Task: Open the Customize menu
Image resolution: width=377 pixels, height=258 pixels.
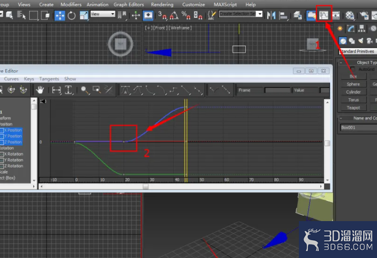Action: (x=194, y=4)
